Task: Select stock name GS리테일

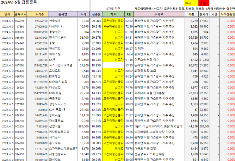Action: point(55,93)
